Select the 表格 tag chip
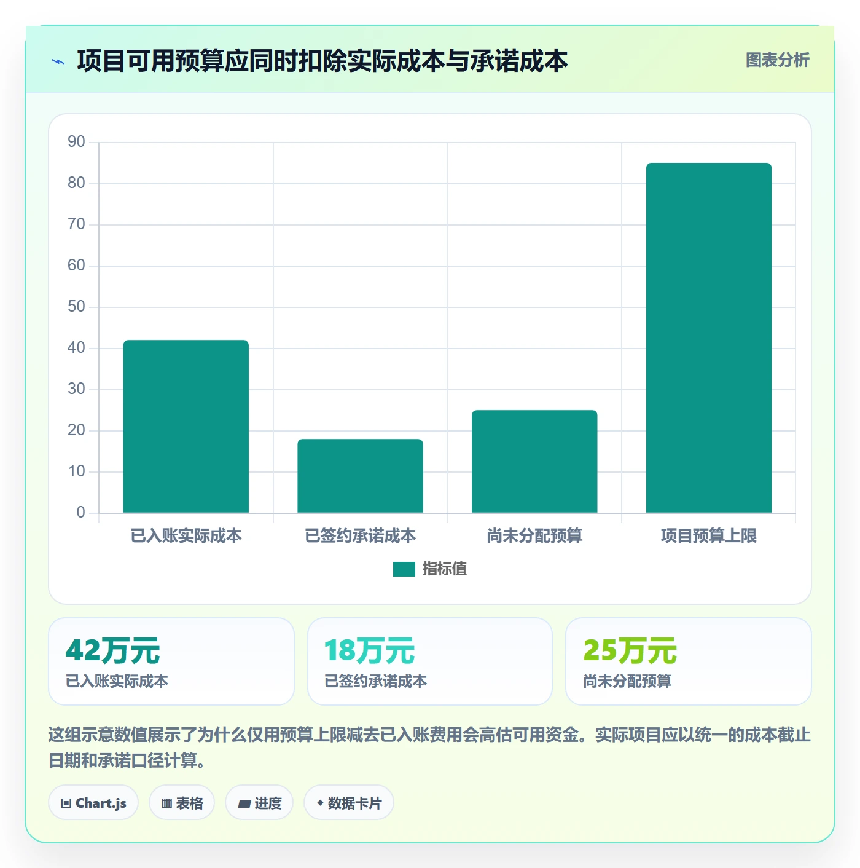The width and height of the screenshot is (860, 868). 182,803
